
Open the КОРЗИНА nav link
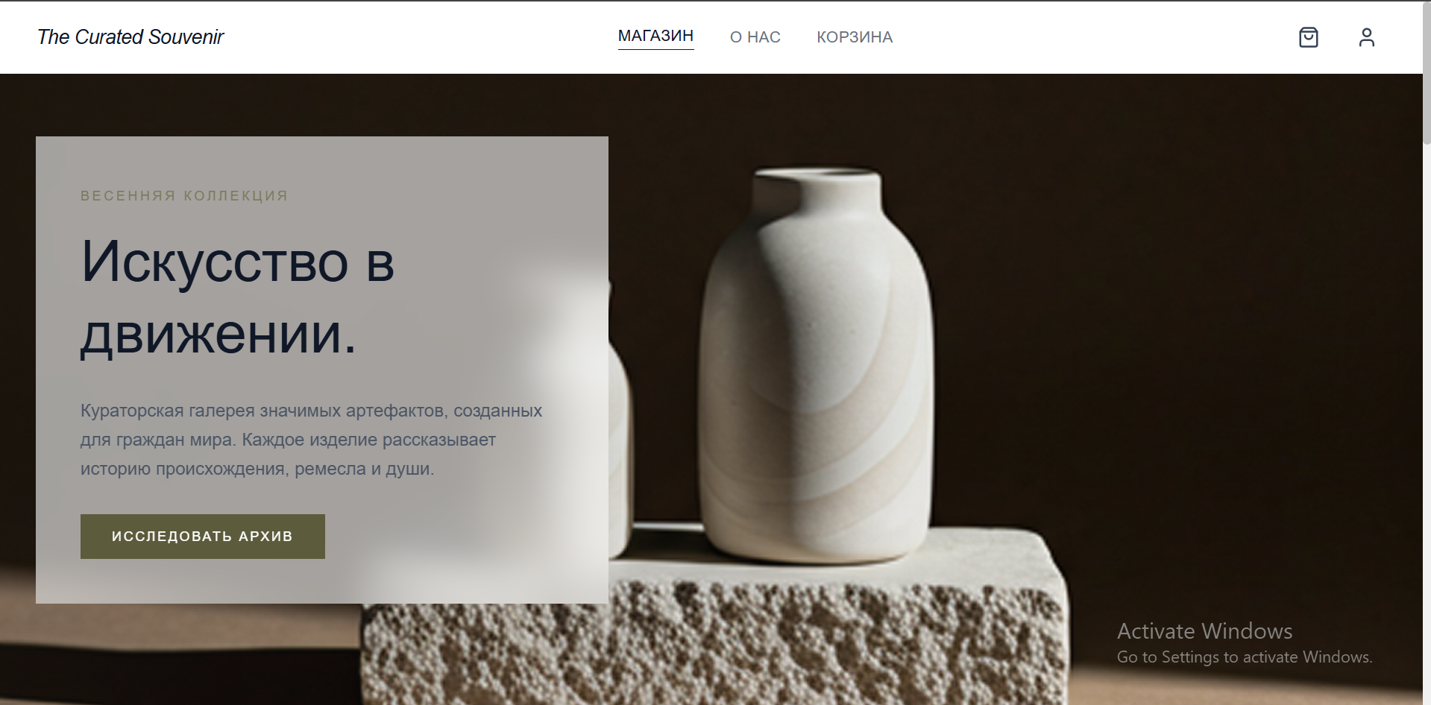[x=855, y=37]
